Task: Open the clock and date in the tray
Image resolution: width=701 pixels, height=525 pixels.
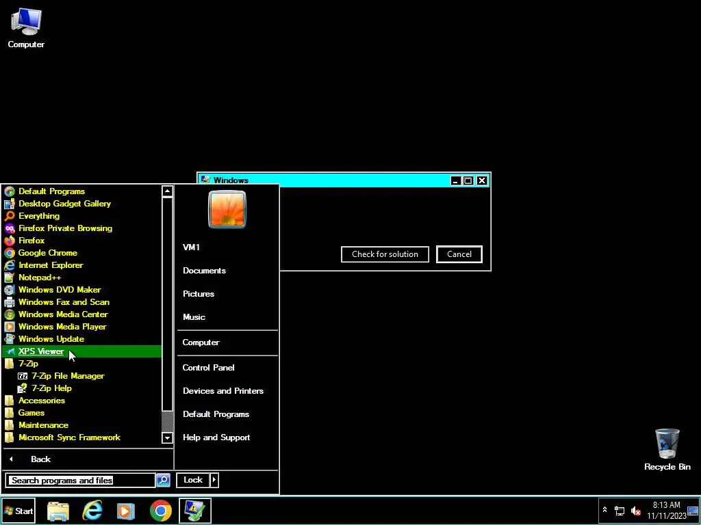Action: click(666, 510)
